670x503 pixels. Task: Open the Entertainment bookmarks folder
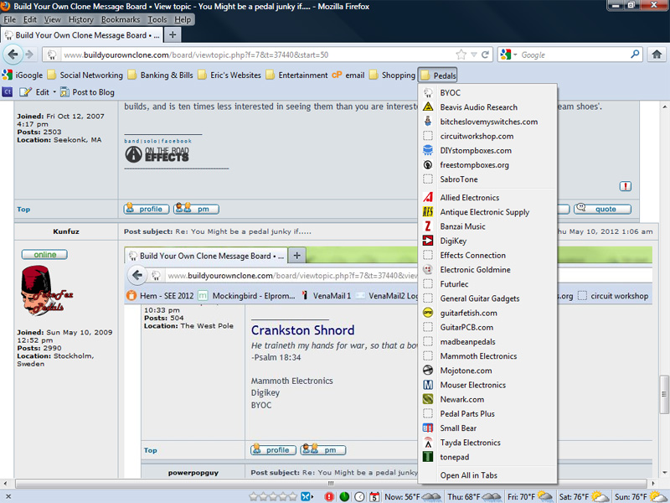tap(297, 75)
